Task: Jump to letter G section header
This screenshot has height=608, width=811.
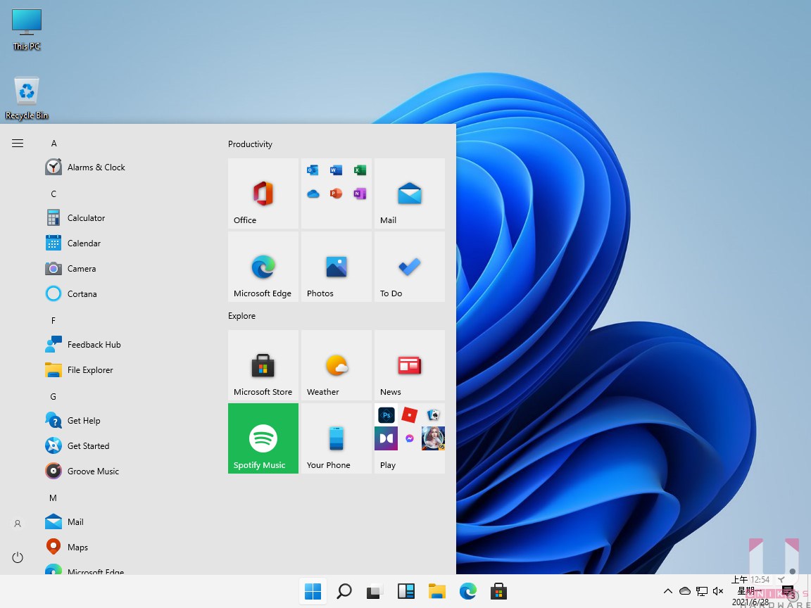Action: 54,397
